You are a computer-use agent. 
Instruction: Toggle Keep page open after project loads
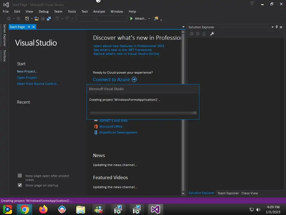point(20,176)
